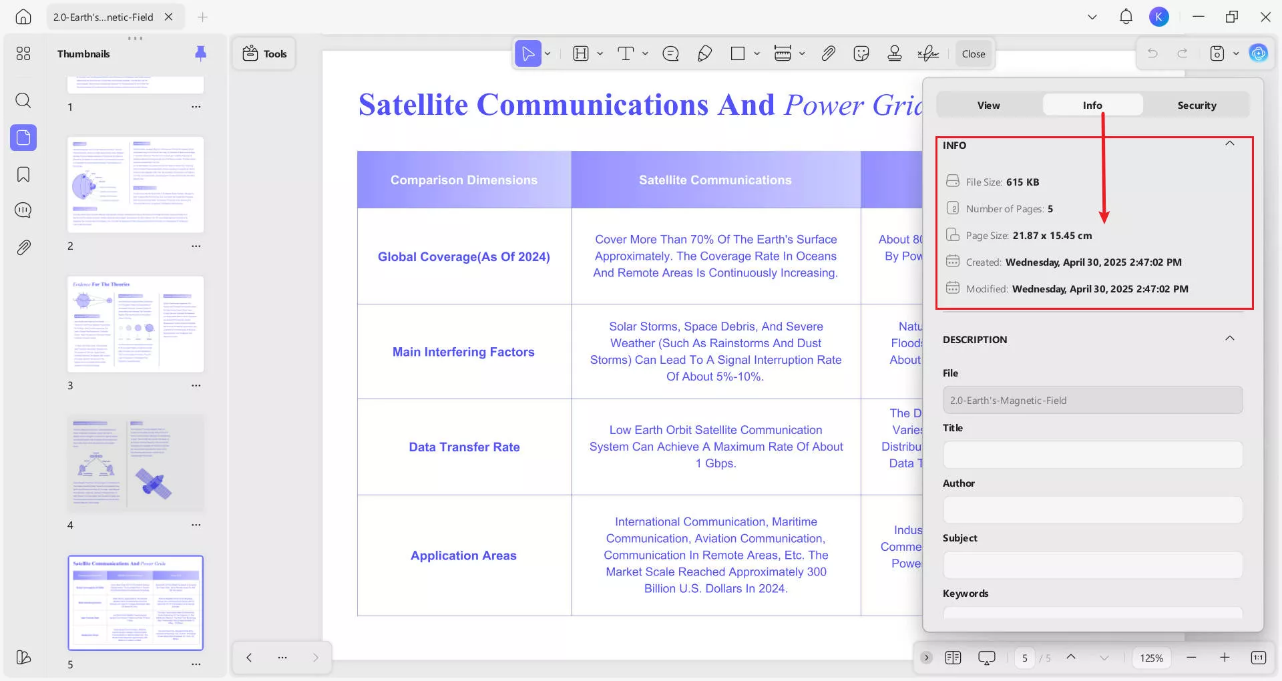Open the Tools menu button

point(264,54)
